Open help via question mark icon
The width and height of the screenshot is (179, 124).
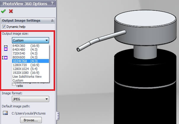52,4
